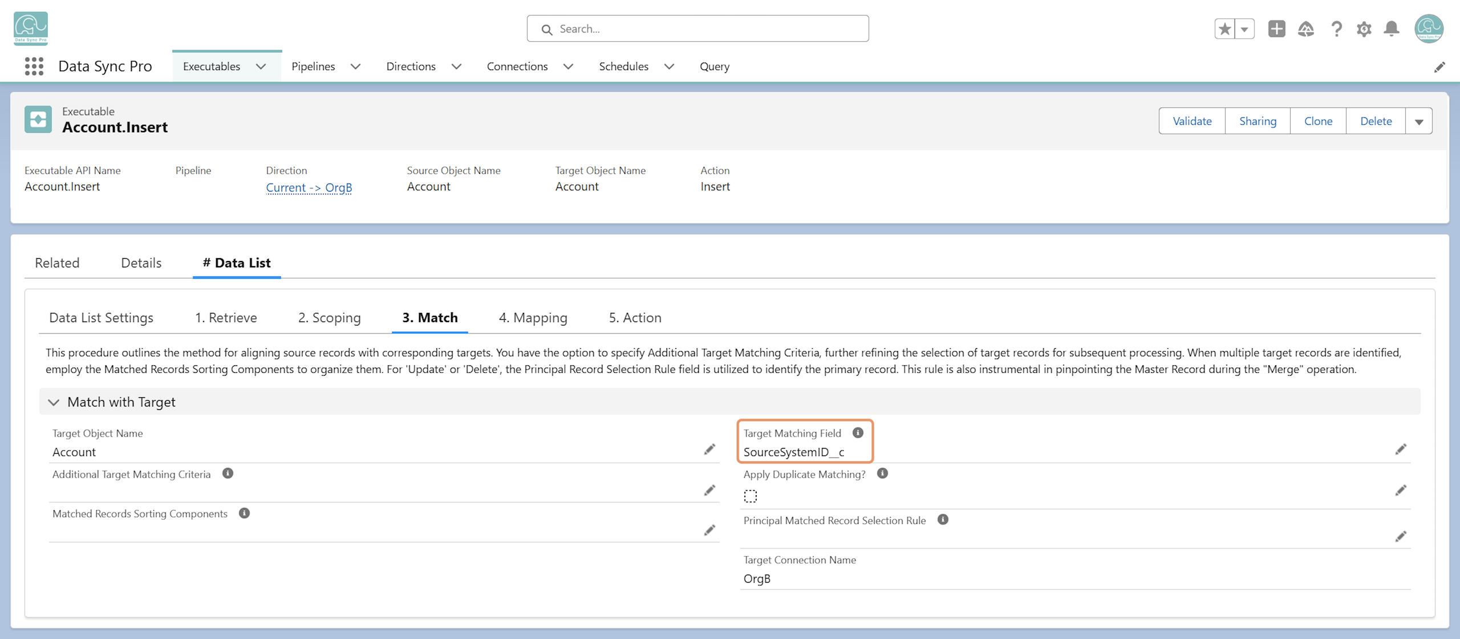Click into the global Search field
The image size is (1460, 639).
[697, 29]
